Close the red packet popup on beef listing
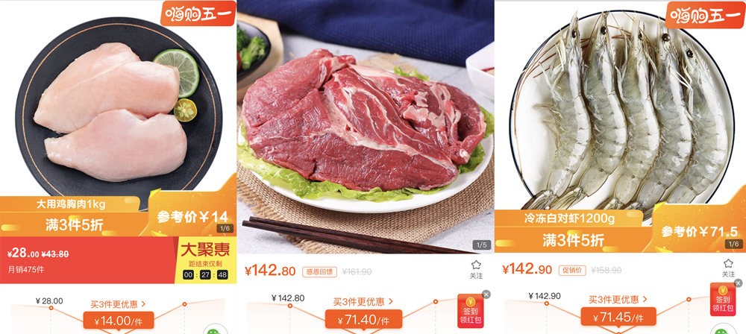The image size is (746, 334). click(x=486, y=294)
